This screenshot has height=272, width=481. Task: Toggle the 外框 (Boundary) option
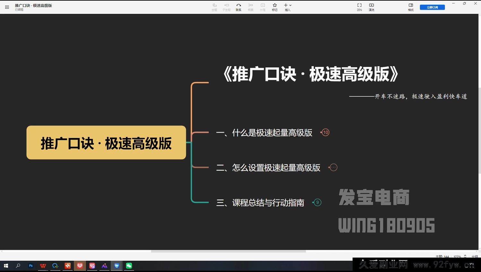[263, 7]
